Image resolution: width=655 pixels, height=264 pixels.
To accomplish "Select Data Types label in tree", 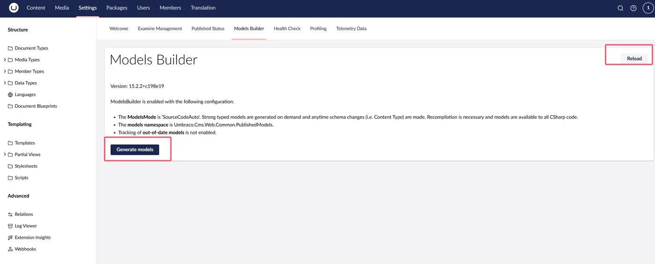I will (x=26, y=83).
